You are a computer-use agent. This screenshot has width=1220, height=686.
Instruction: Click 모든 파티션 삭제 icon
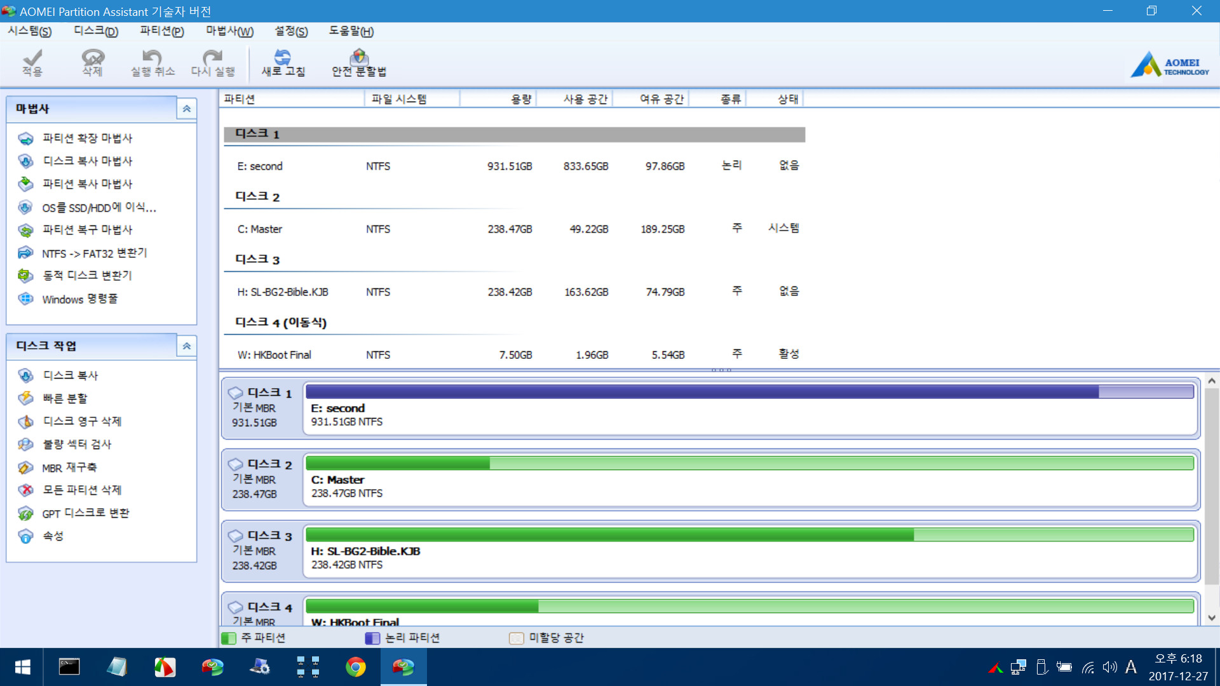tap(25, 490)
